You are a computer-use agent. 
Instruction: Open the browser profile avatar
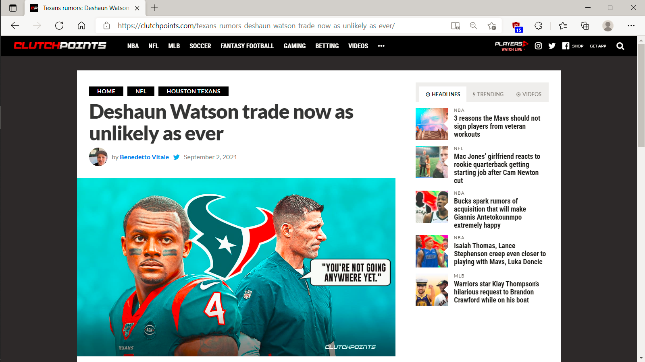[608, 26]
